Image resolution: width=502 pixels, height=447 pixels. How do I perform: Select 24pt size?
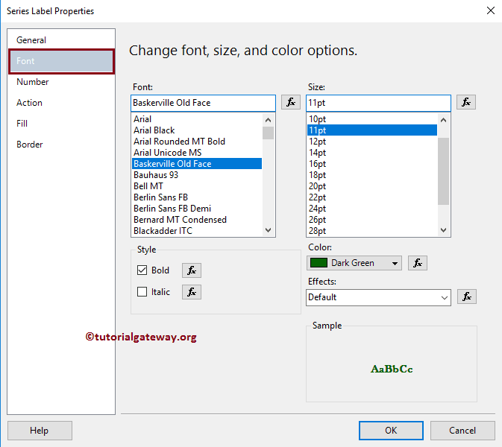pos(372,209)
